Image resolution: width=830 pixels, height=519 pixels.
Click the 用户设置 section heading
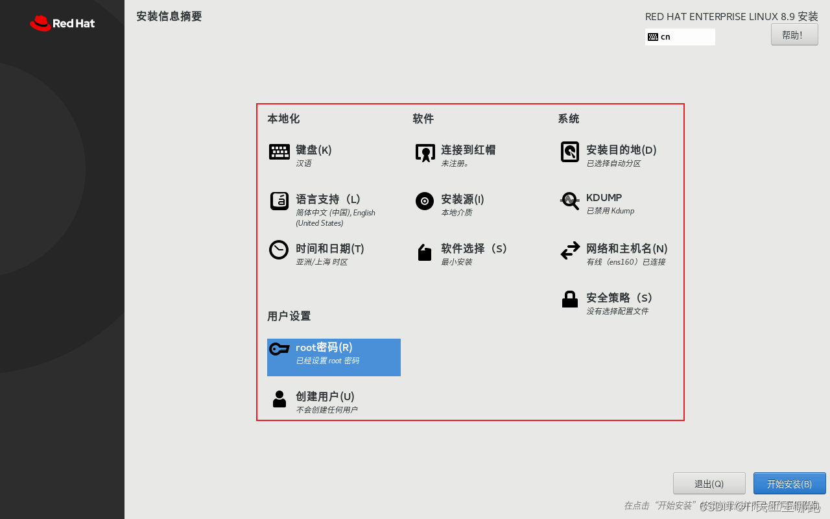(289, 316)
